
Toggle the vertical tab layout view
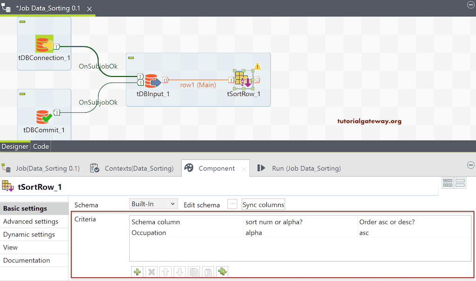[x=460, y=183]
